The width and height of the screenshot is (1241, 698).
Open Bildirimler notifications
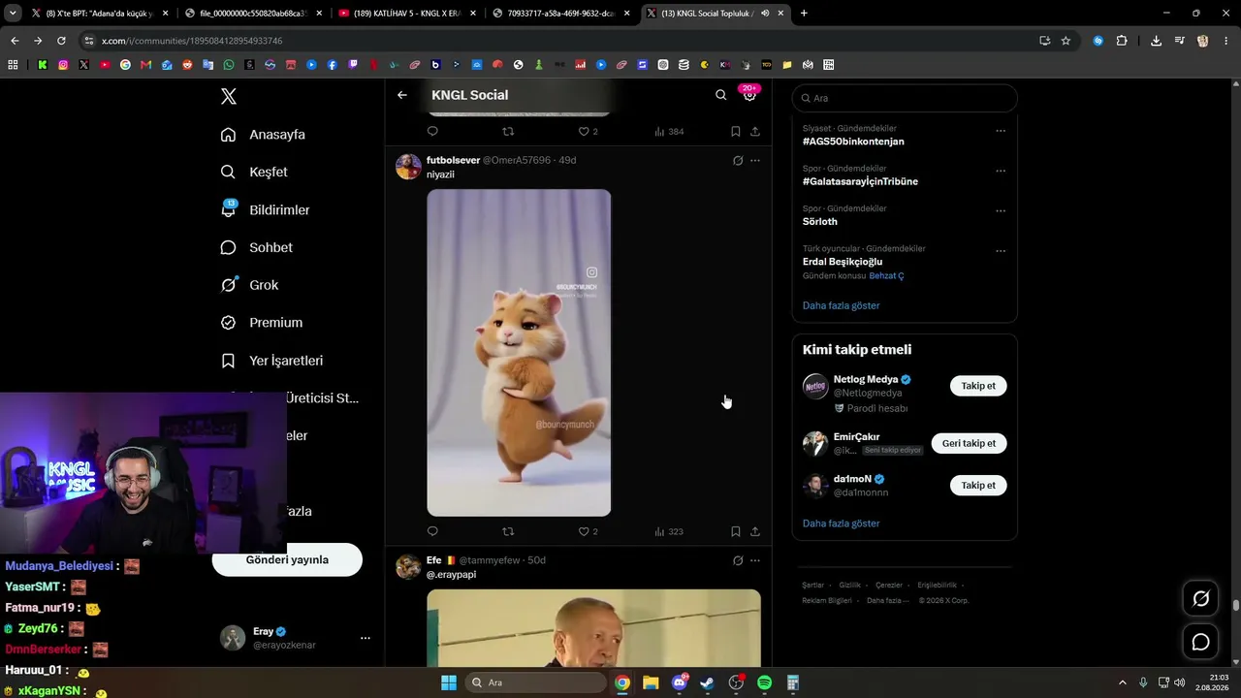pos(265,209)
